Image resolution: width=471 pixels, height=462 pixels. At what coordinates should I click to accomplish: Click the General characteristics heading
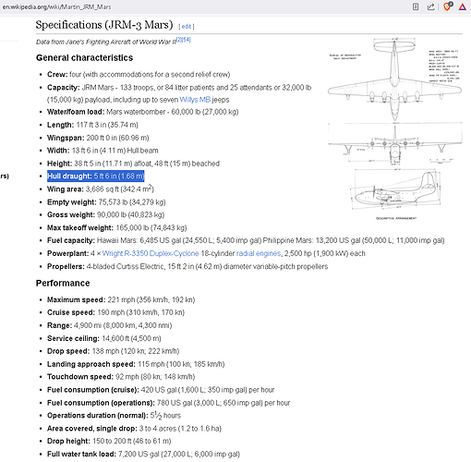[x=84, y=58]
